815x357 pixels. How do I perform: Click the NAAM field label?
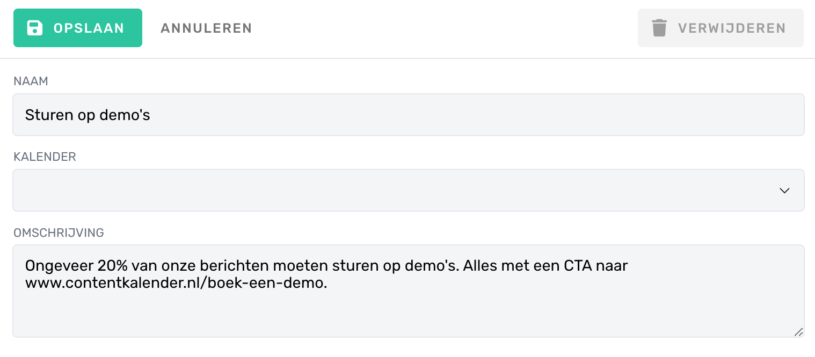pos(31,81)
